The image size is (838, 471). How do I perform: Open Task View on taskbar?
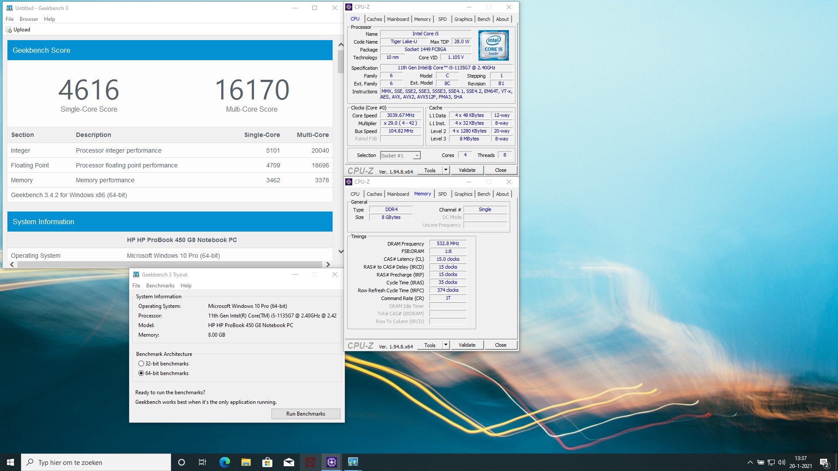coord(203,462)
